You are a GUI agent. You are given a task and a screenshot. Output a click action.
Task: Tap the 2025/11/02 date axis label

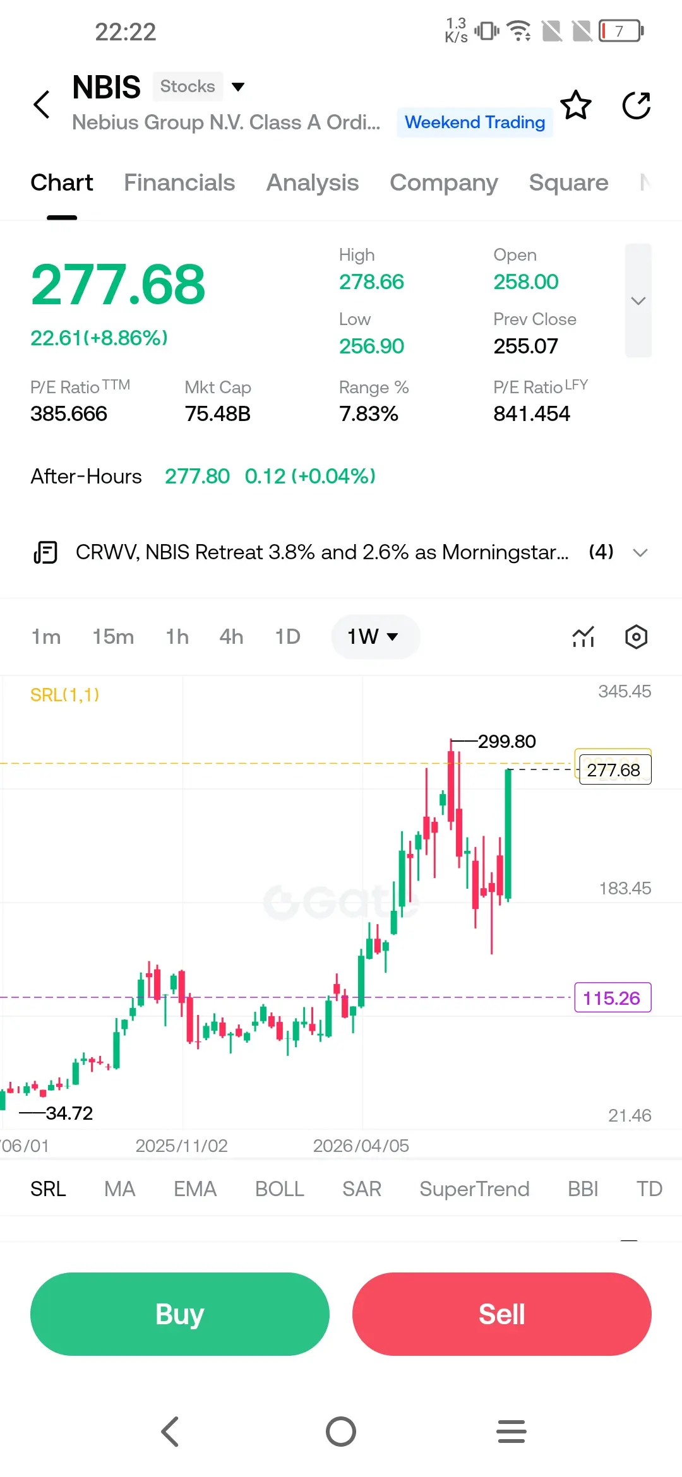(x=182, y=1146)
